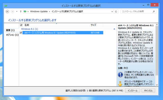Close the update selection window
The height and width of the screenshot is (100, 163).
[155, 5]
